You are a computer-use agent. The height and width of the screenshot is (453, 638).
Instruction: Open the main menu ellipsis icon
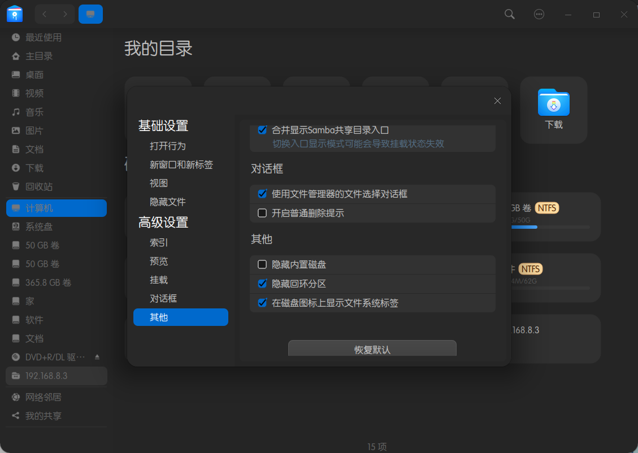pyautogui.click(x=539, y=14)
